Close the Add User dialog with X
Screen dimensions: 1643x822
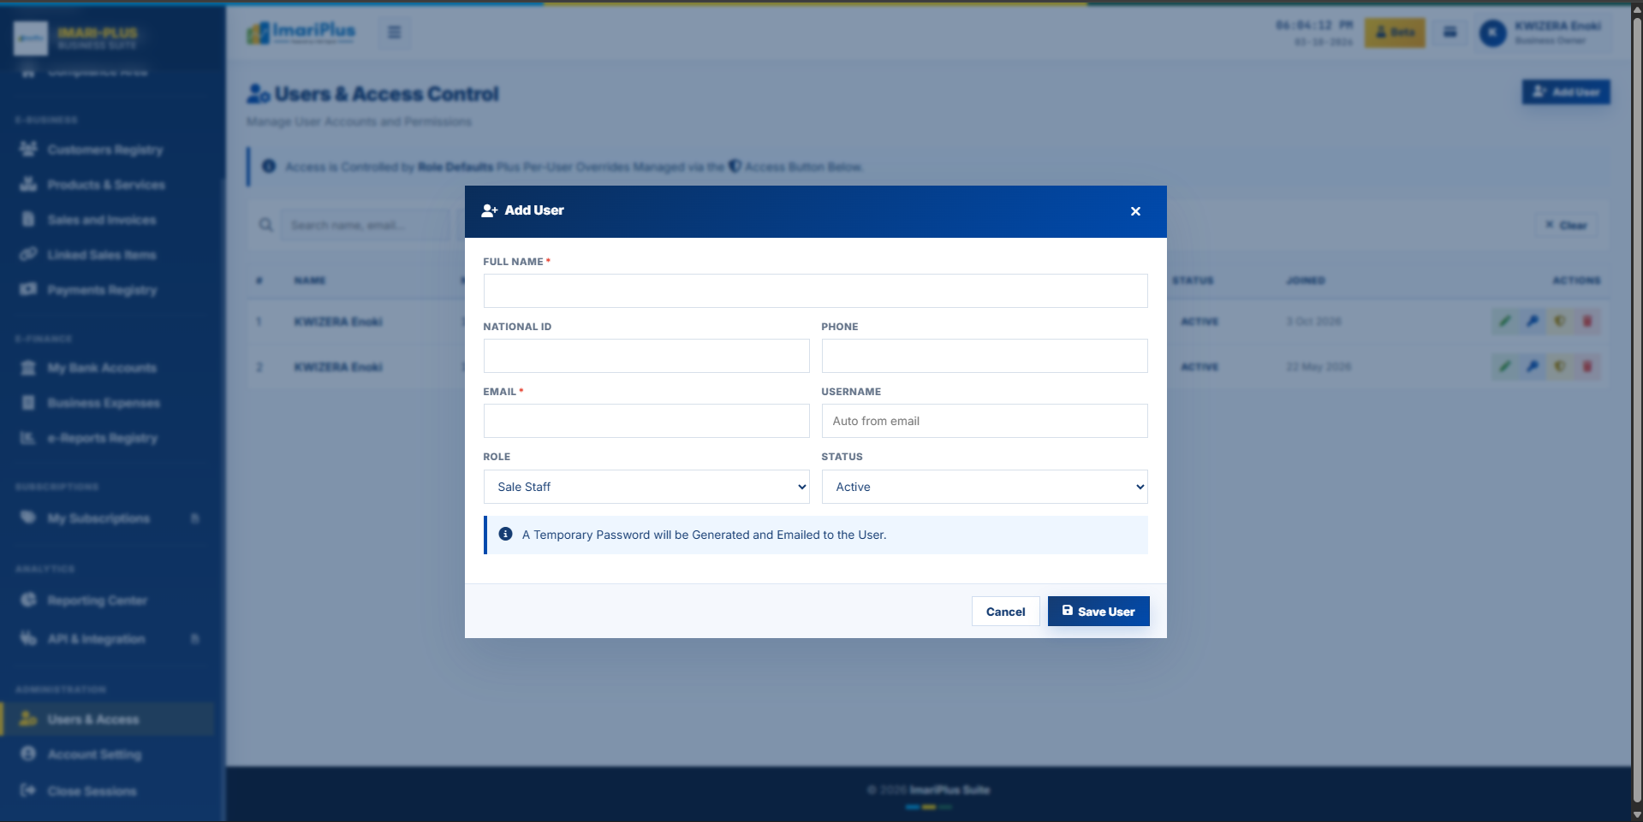click(x=1135, y=211)
